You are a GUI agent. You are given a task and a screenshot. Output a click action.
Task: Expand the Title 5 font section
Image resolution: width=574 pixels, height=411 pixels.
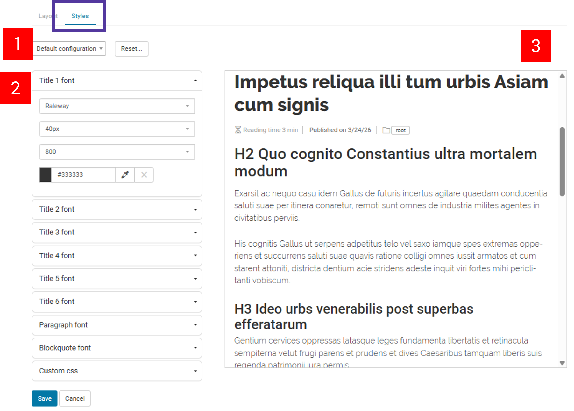[x=117, y=279]
